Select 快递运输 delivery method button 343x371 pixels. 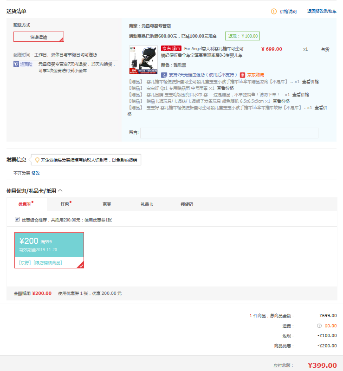click(x=39, y=37)
